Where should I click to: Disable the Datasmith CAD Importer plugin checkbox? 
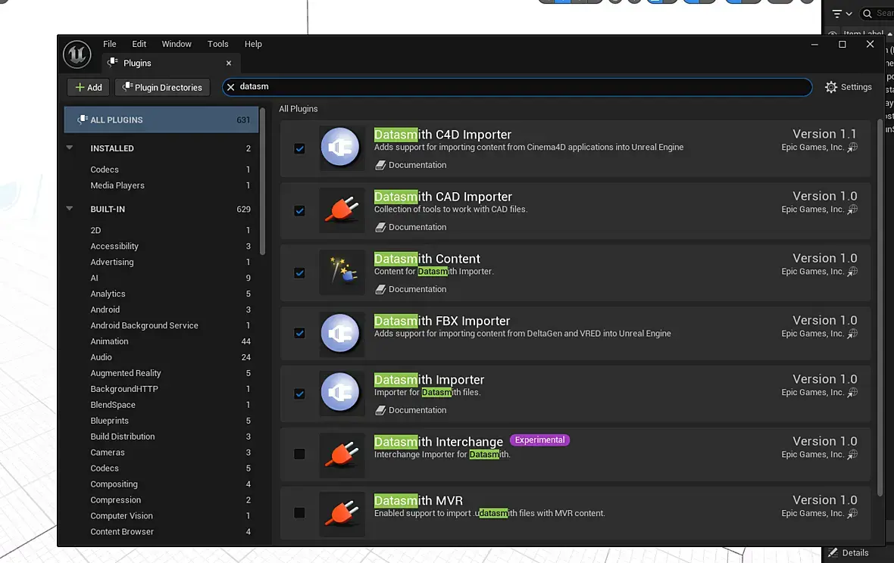[x=299, y=210]
